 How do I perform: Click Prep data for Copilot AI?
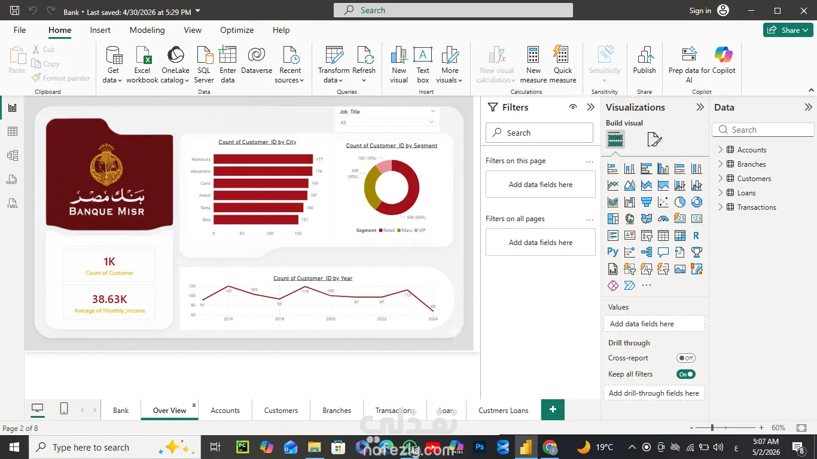pyautogui.click(x=689, y=65)
